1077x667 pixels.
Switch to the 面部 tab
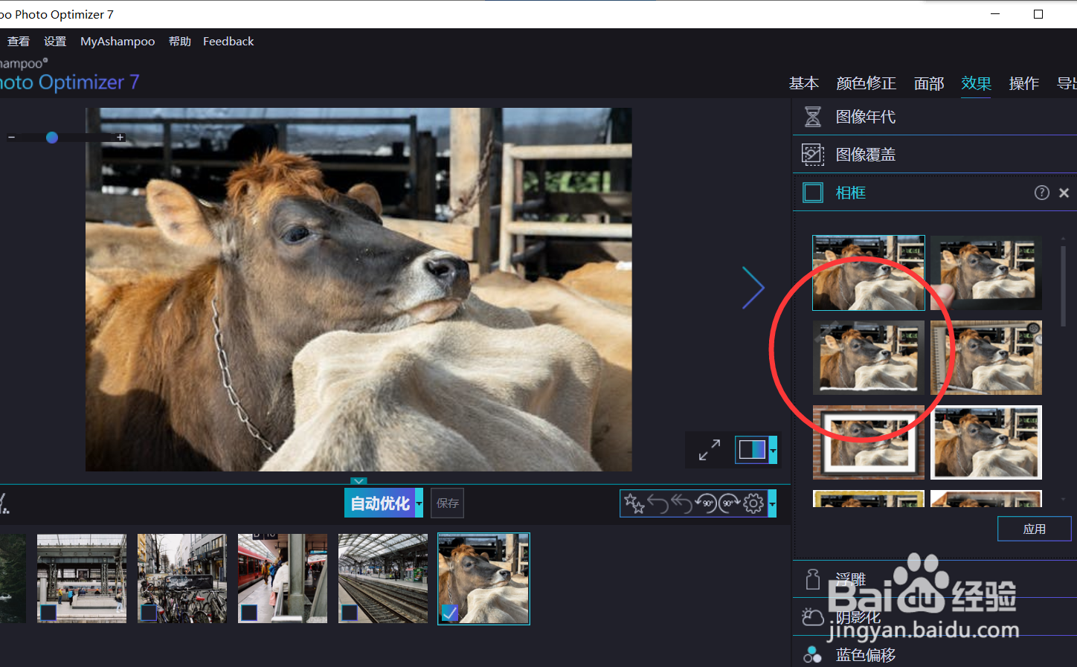point(929,83)
